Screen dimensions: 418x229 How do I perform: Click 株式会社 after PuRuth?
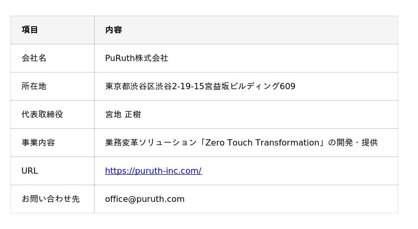coord(152,58)
